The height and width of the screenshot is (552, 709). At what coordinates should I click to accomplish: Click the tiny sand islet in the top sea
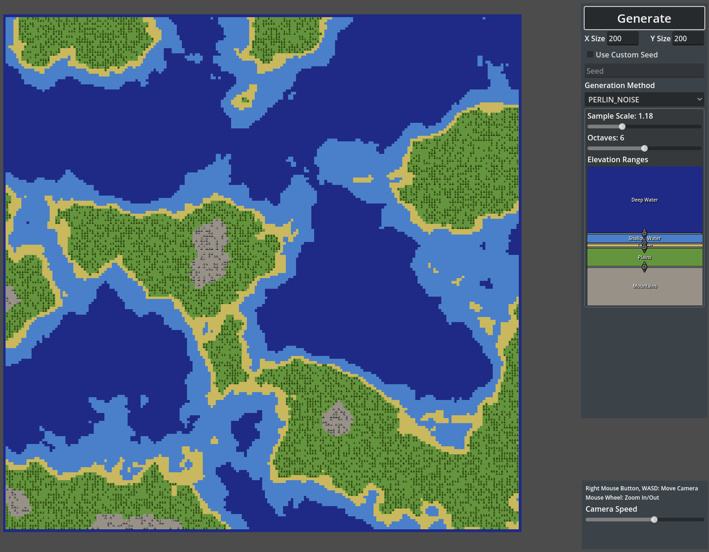[245, 98]
